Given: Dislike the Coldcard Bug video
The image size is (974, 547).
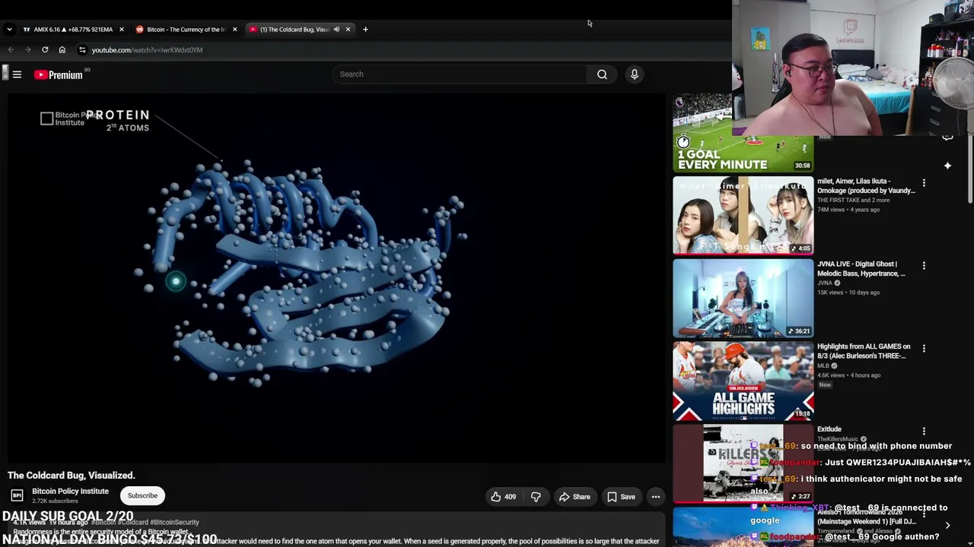Looking at the screenshot, I should pos(536,497).
